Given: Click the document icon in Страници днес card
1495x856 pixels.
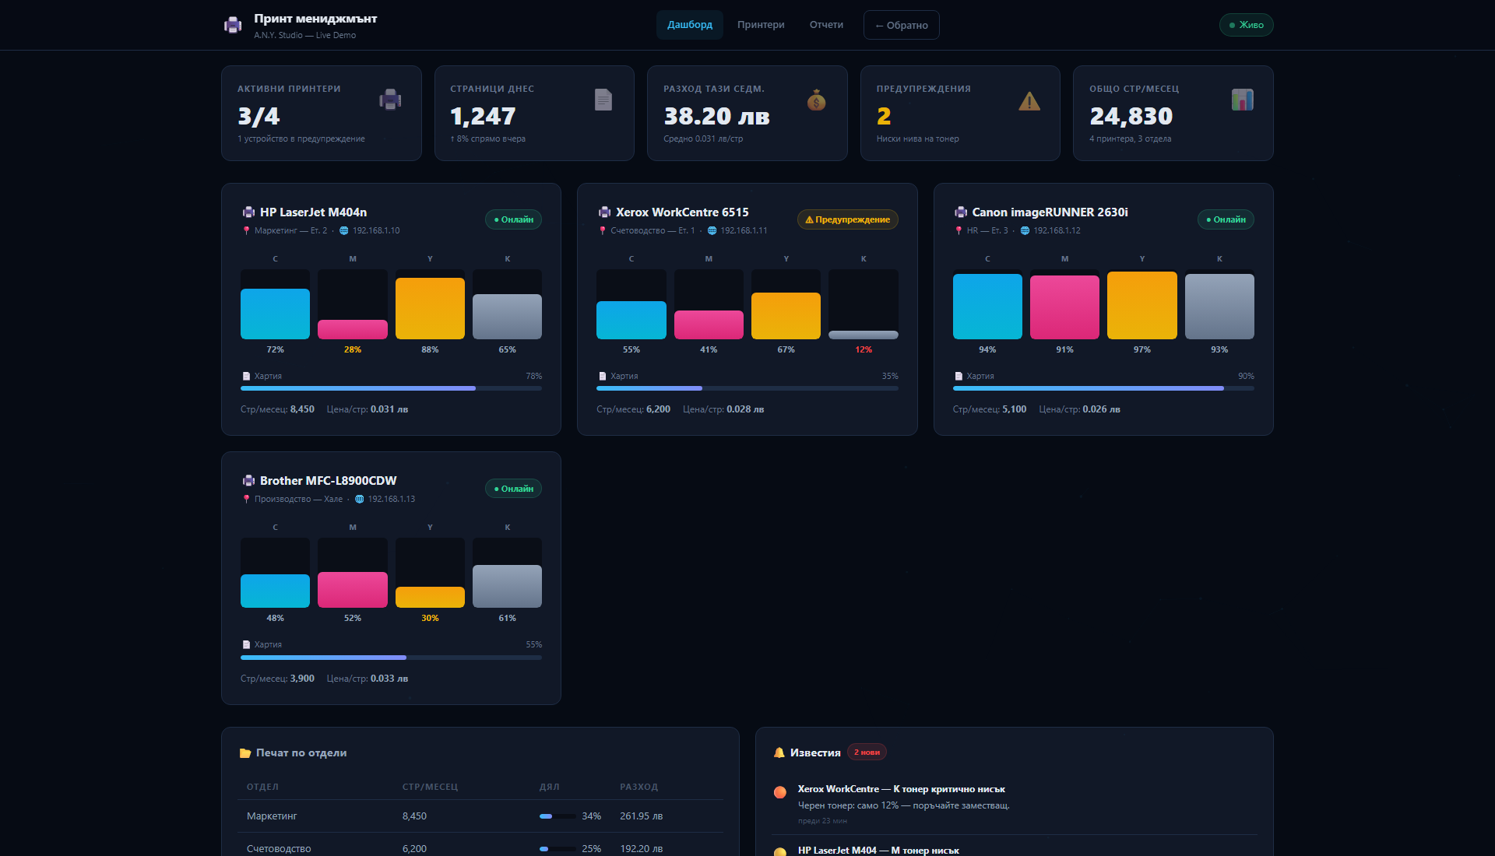Looking at the screenshot, I should click(x=603, y=100).
